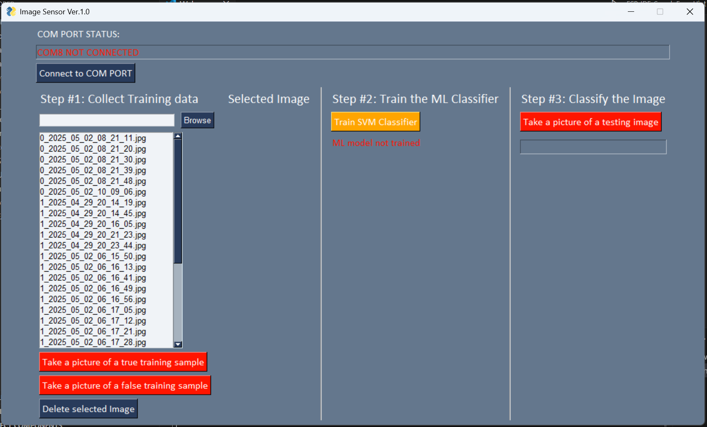The width and height of the screenshot is (707, 427).
Task: Select file 1_2025_05_02_06_15_50.jpg in the list
Action: (x=93, y=256)
